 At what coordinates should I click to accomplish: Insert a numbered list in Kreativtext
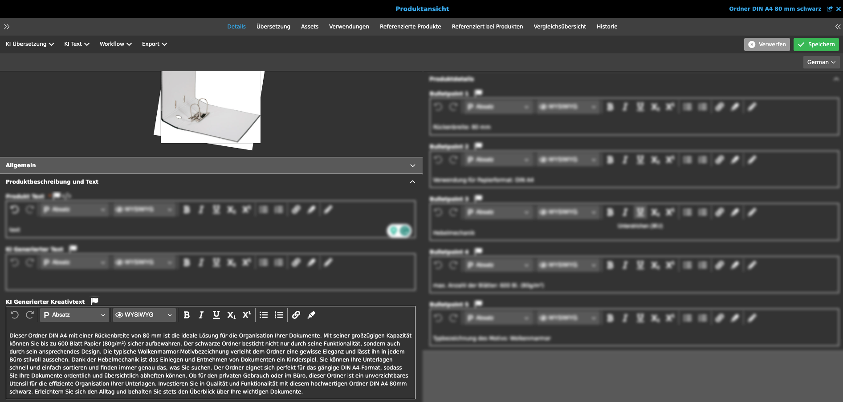(x=278, y=315)
